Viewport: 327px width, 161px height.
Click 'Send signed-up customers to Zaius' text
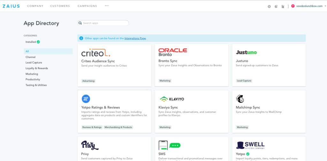point(257,66)
